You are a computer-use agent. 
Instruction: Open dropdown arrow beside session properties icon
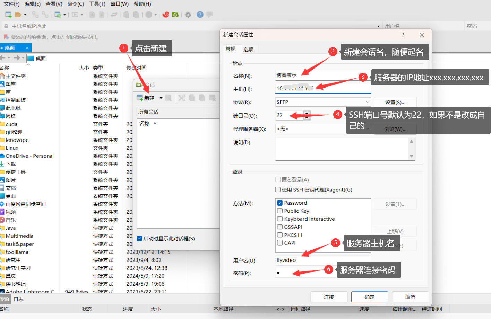pyautogui.click(x=64, y=15)
